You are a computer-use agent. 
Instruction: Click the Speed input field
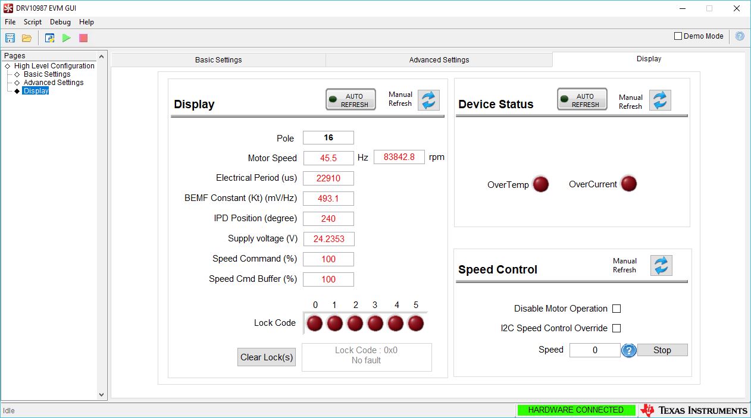pyautogui.click(x=595, y=350)
